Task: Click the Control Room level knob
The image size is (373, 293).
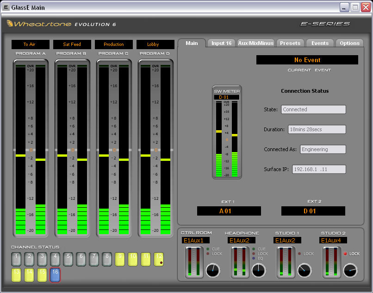Action: (x=213, y=270)
